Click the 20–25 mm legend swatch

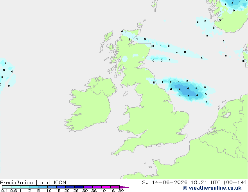[x=70, y=187]
